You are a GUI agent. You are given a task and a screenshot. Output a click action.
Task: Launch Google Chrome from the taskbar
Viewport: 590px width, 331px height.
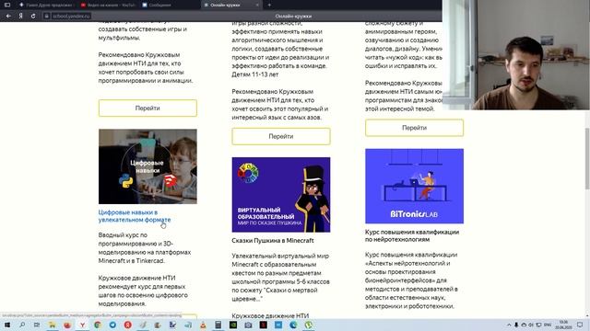coord(98,325)
